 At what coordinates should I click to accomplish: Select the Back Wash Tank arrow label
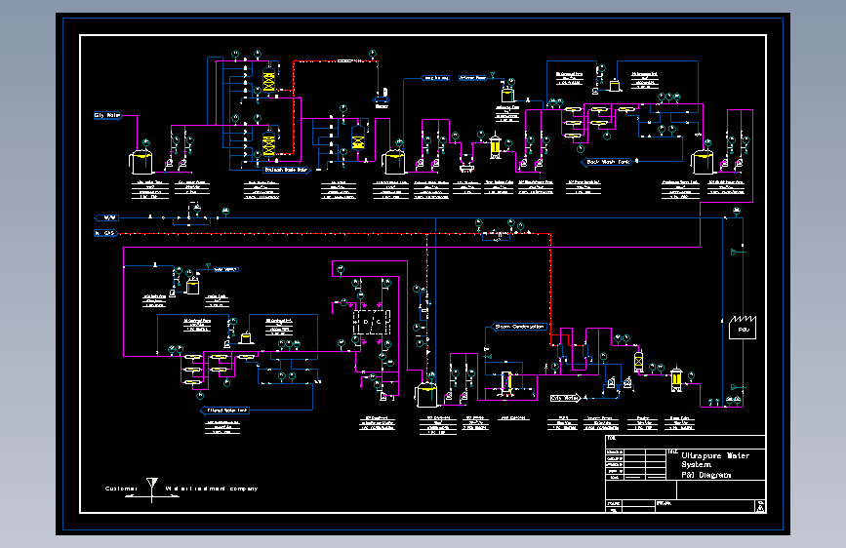coord(606,162)
